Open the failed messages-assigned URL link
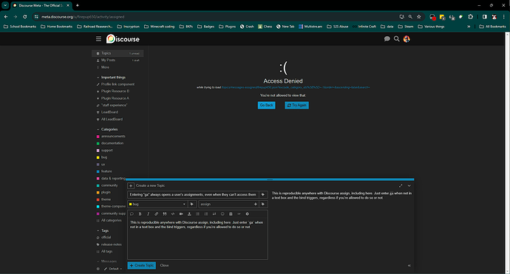This screenshot has height=274, width=510. (296, 87)
